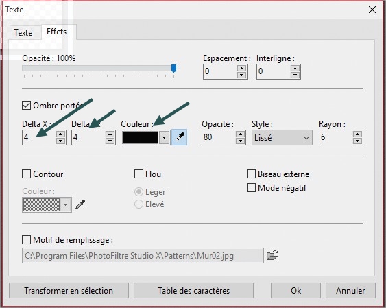This screenshot has height=308, width=386.
Task: Decrease the Delta X value
Action: tap(60, 141)
